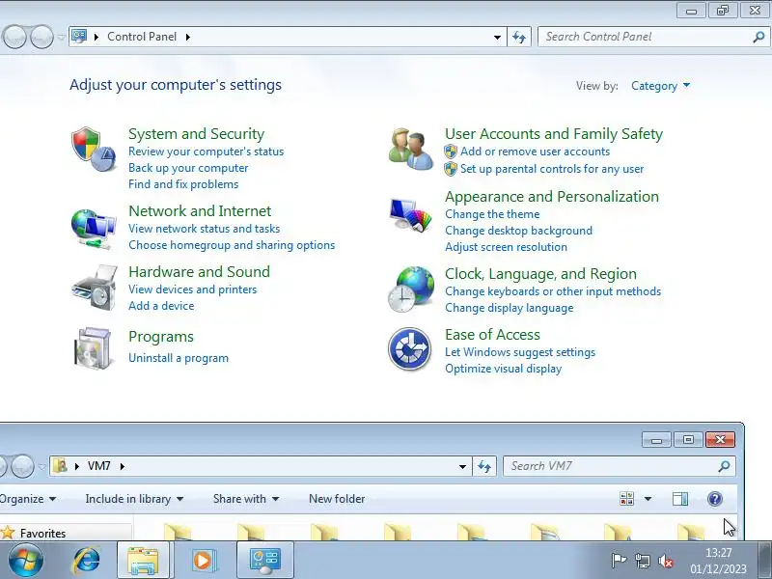Click Back up your computer
The image size is (772, 579).
[x=188, y=167]
